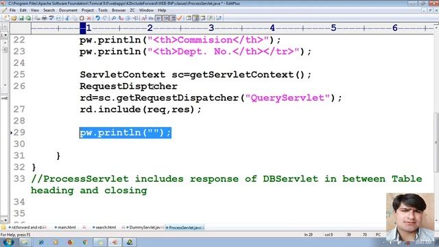Run the spell check icon with checkmark

[x=51, y=19]
